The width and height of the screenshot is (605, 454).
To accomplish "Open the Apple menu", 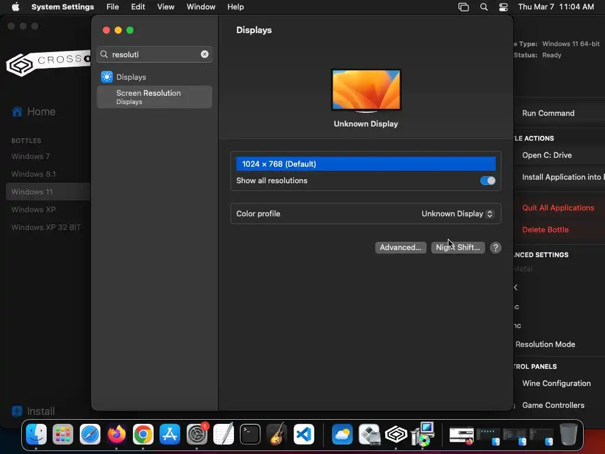I will [15, 7].
